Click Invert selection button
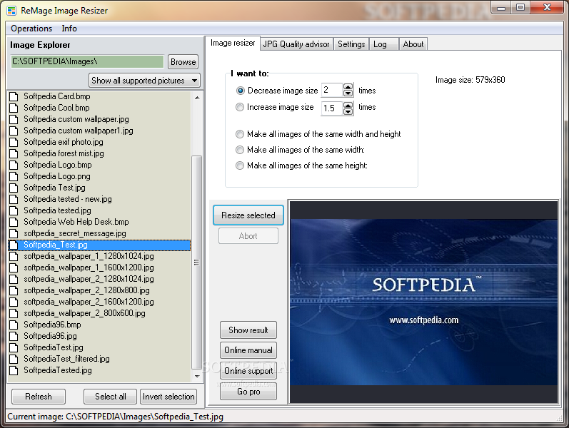569x428 pixels. tap(168, 397)
